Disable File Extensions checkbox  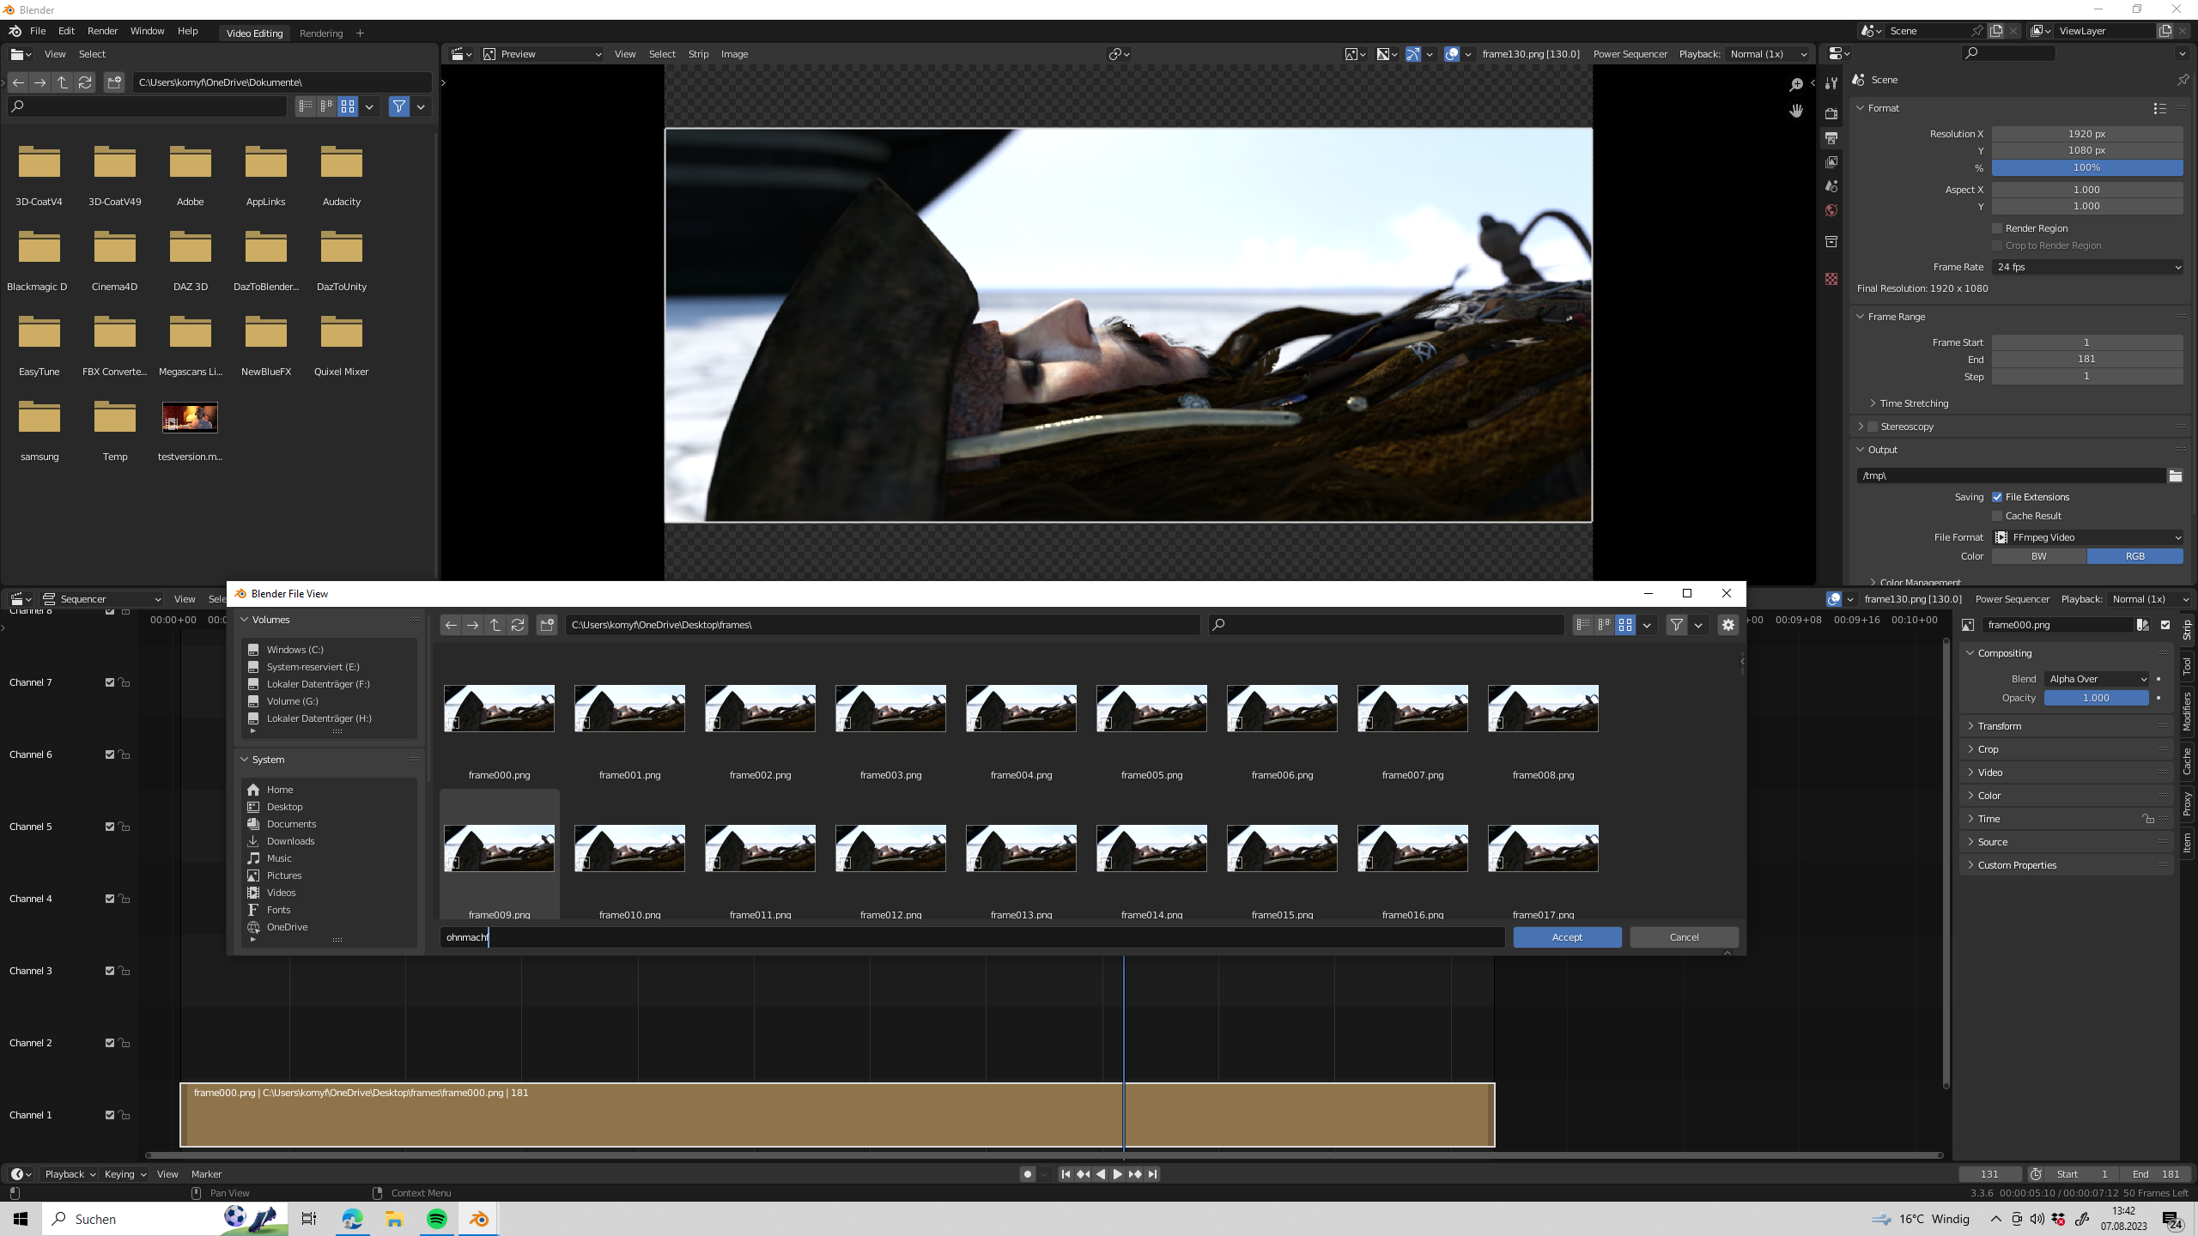tap(1997, 497)
